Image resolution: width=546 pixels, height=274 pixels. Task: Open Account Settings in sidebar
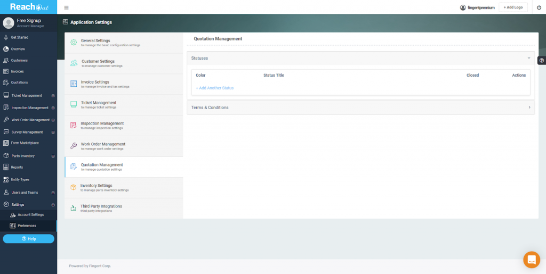(29, 214)
